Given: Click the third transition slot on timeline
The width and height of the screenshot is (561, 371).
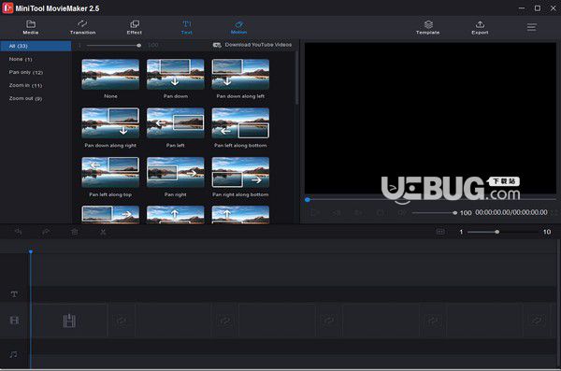Looking at the screenshot, I should tap(329, 321).
